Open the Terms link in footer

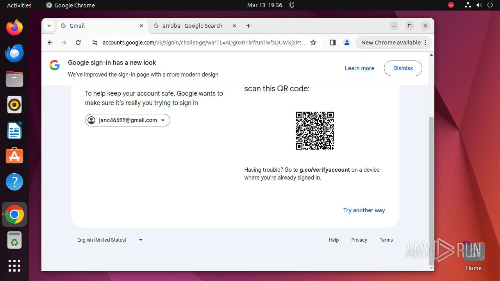point(386,240)
